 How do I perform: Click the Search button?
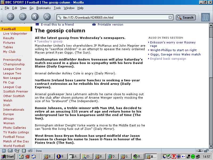point(186,17)
